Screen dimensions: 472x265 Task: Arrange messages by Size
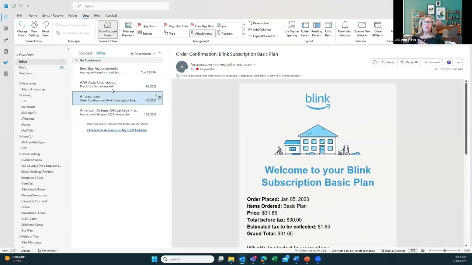coord(222,26)
